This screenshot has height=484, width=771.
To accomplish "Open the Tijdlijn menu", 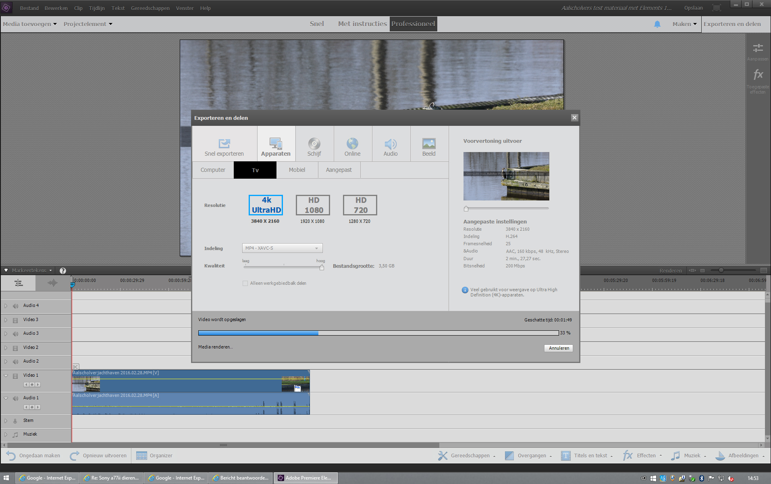I will point(97,8).
